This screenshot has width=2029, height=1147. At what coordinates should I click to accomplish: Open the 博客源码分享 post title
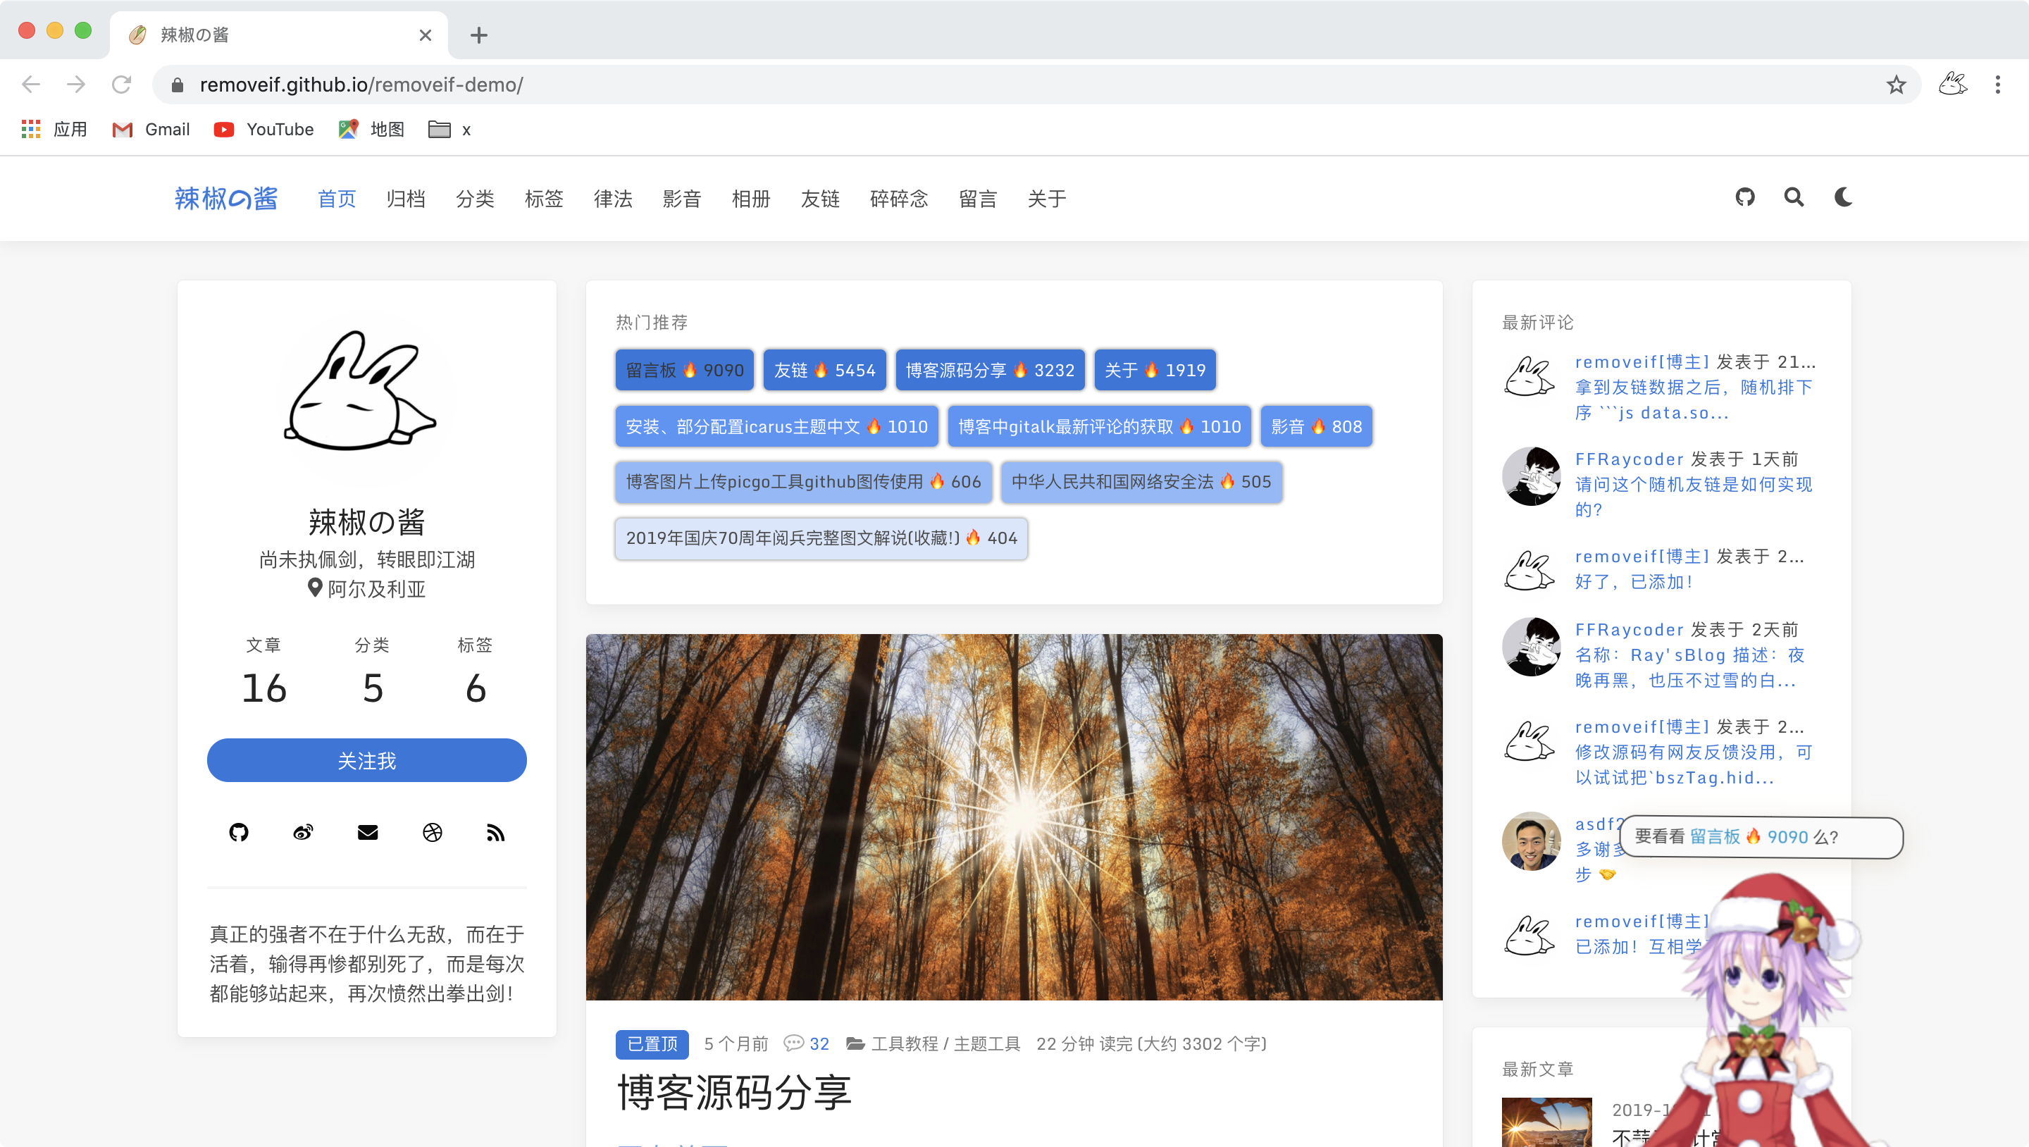[x=734, y=1093]
